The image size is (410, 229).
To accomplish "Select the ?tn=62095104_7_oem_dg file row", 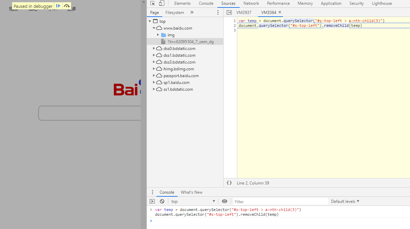I will point(185,41).
